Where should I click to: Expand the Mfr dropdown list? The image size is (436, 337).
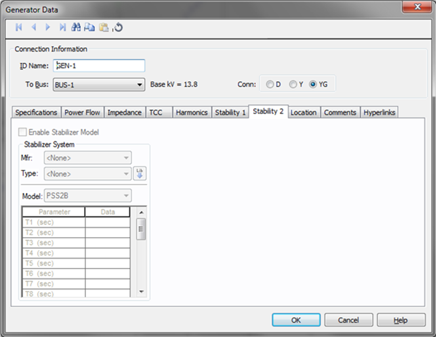click(87, 157)
